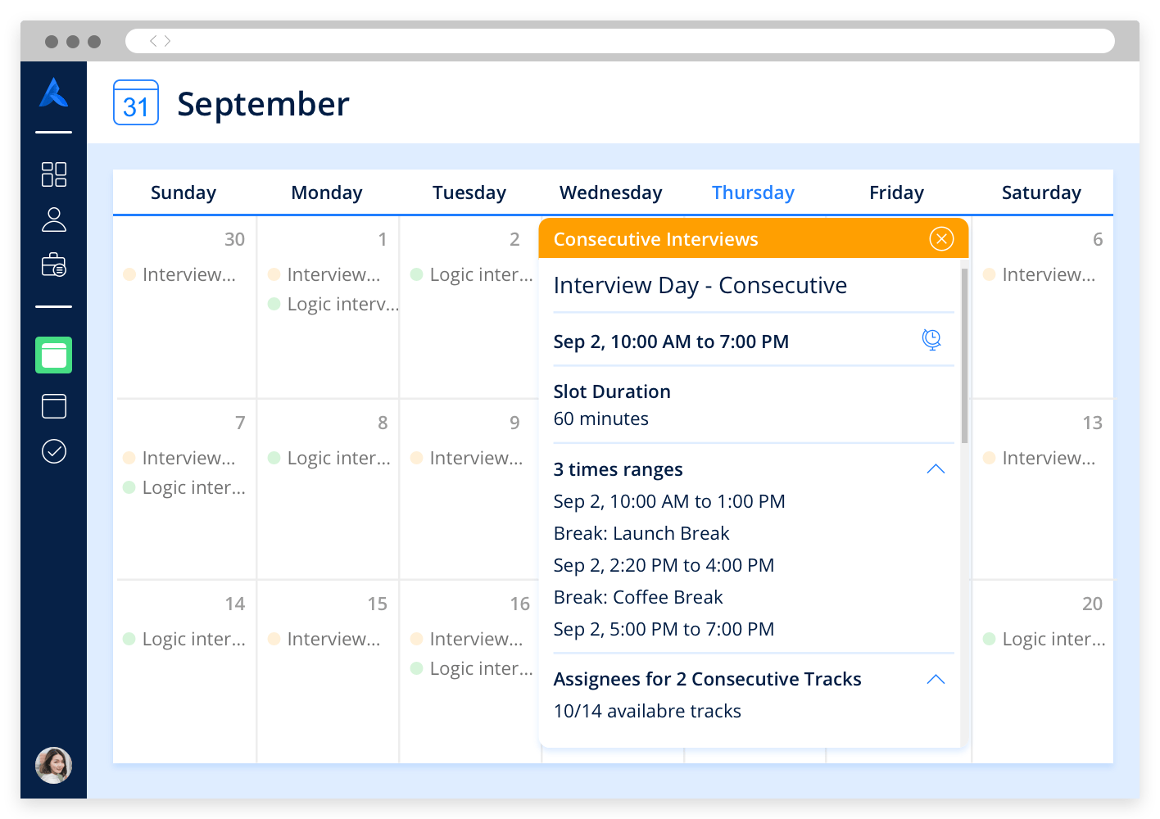
Task: Select the green calendar icon in sidebar
Action: click(54, 355)
